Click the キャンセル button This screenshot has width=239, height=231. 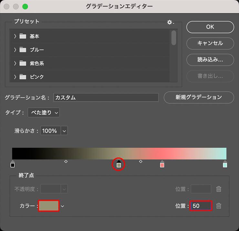click(210, 43)
